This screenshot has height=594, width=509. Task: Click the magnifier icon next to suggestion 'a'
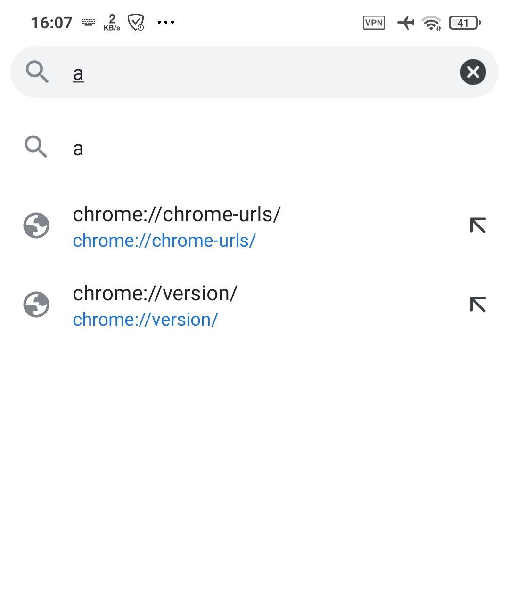pyautogui.click(x=36, y=147)
